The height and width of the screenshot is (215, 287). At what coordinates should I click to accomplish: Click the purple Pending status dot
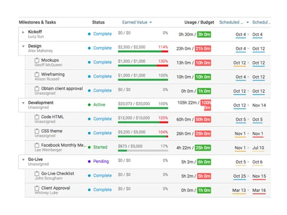(x=89, y=161)
